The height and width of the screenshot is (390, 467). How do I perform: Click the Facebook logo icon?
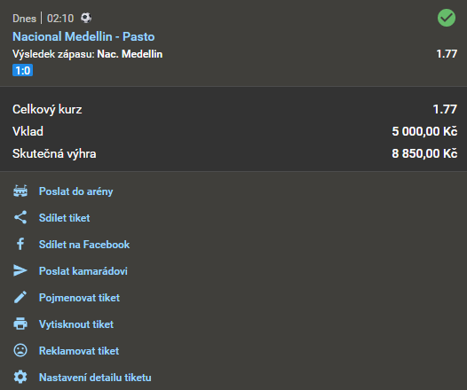coord(20,244)
